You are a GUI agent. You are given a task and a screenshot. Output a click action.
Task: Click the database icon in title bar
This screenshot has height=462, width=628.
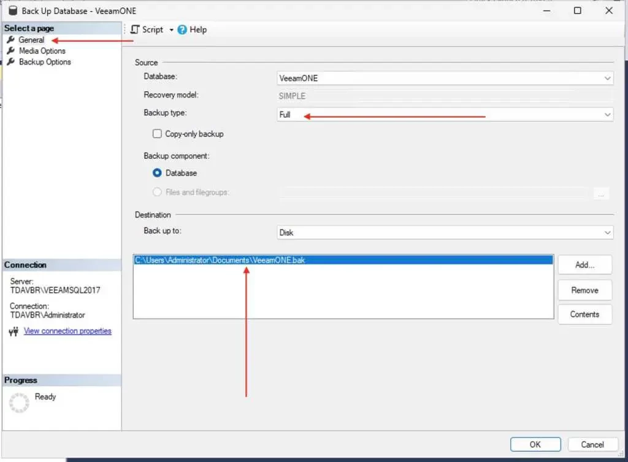click(x=13, y=10)
